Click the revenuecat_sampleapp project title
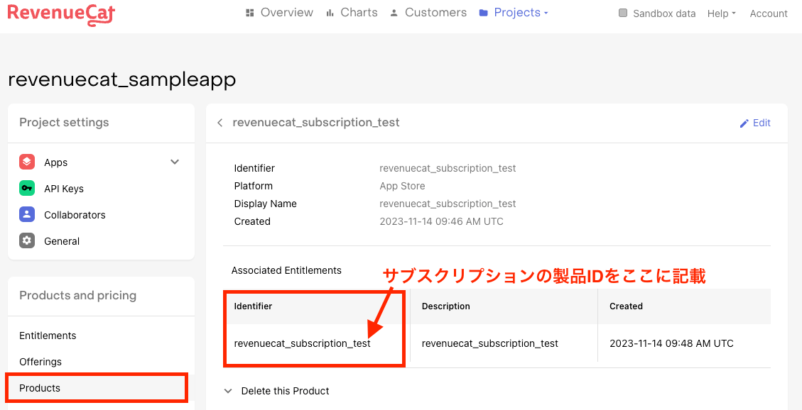 coord(122,79)
